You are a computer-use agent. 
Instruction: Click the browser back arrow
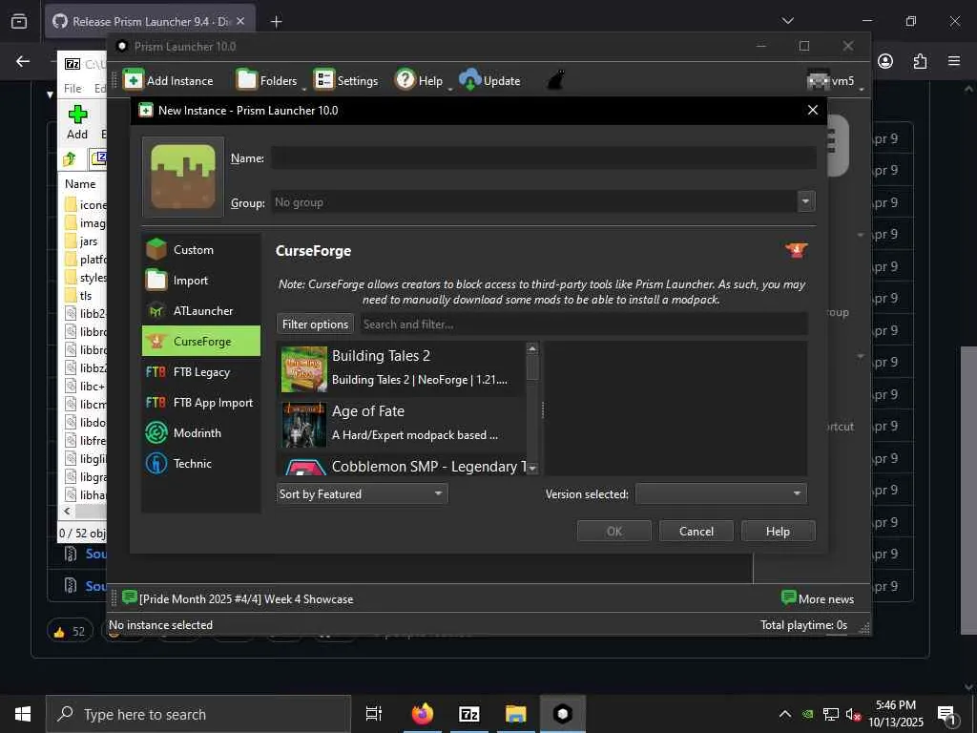pyautogui.click(x=23, y=61)
